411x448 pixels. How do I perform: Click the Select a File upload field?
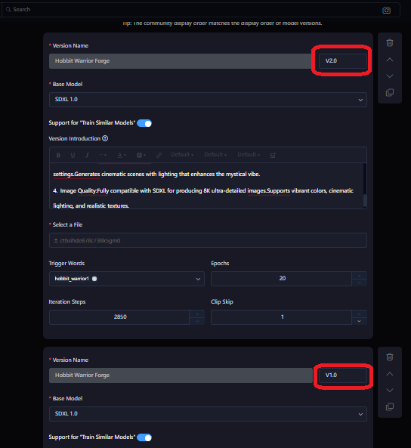[208, 240]
